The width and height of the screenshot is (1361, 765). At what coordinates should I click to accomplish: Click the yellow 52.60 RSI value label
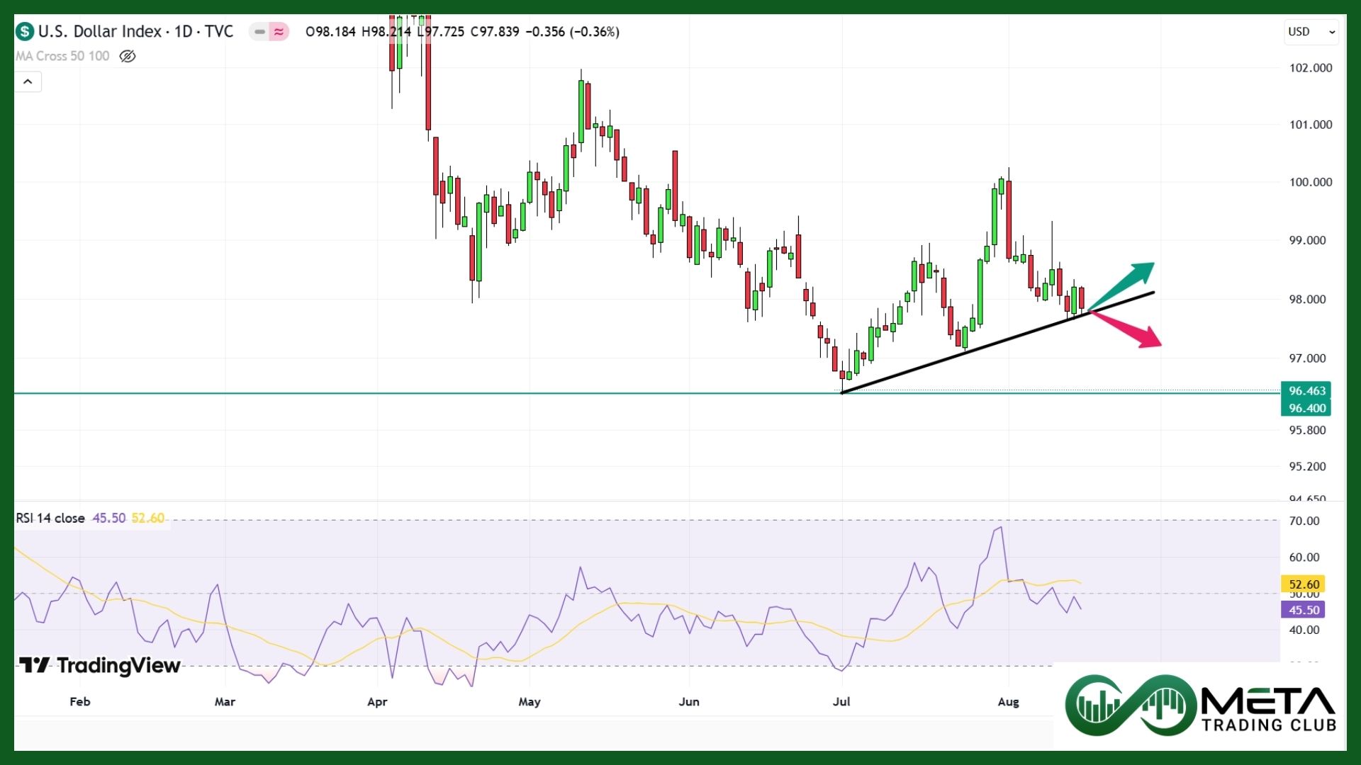click(x=1304, y=584)
